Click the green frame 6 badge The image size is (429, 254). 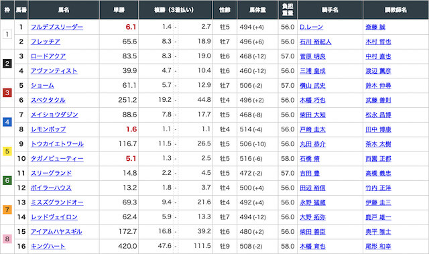coord(7,180)
